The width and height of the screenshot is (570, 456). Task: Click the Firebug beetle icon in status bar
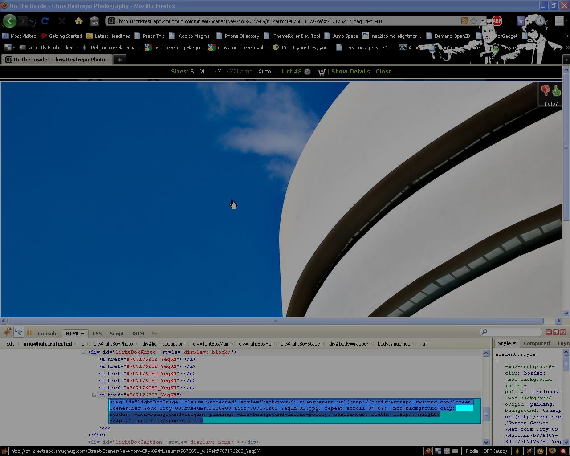pyautogui.click(x=529, y=451)
